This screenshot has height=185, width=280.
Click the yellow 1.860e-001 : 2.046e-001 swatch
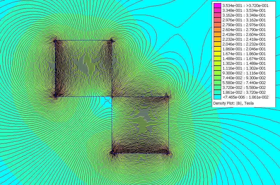pyautogui.click(x=217, y=49)
